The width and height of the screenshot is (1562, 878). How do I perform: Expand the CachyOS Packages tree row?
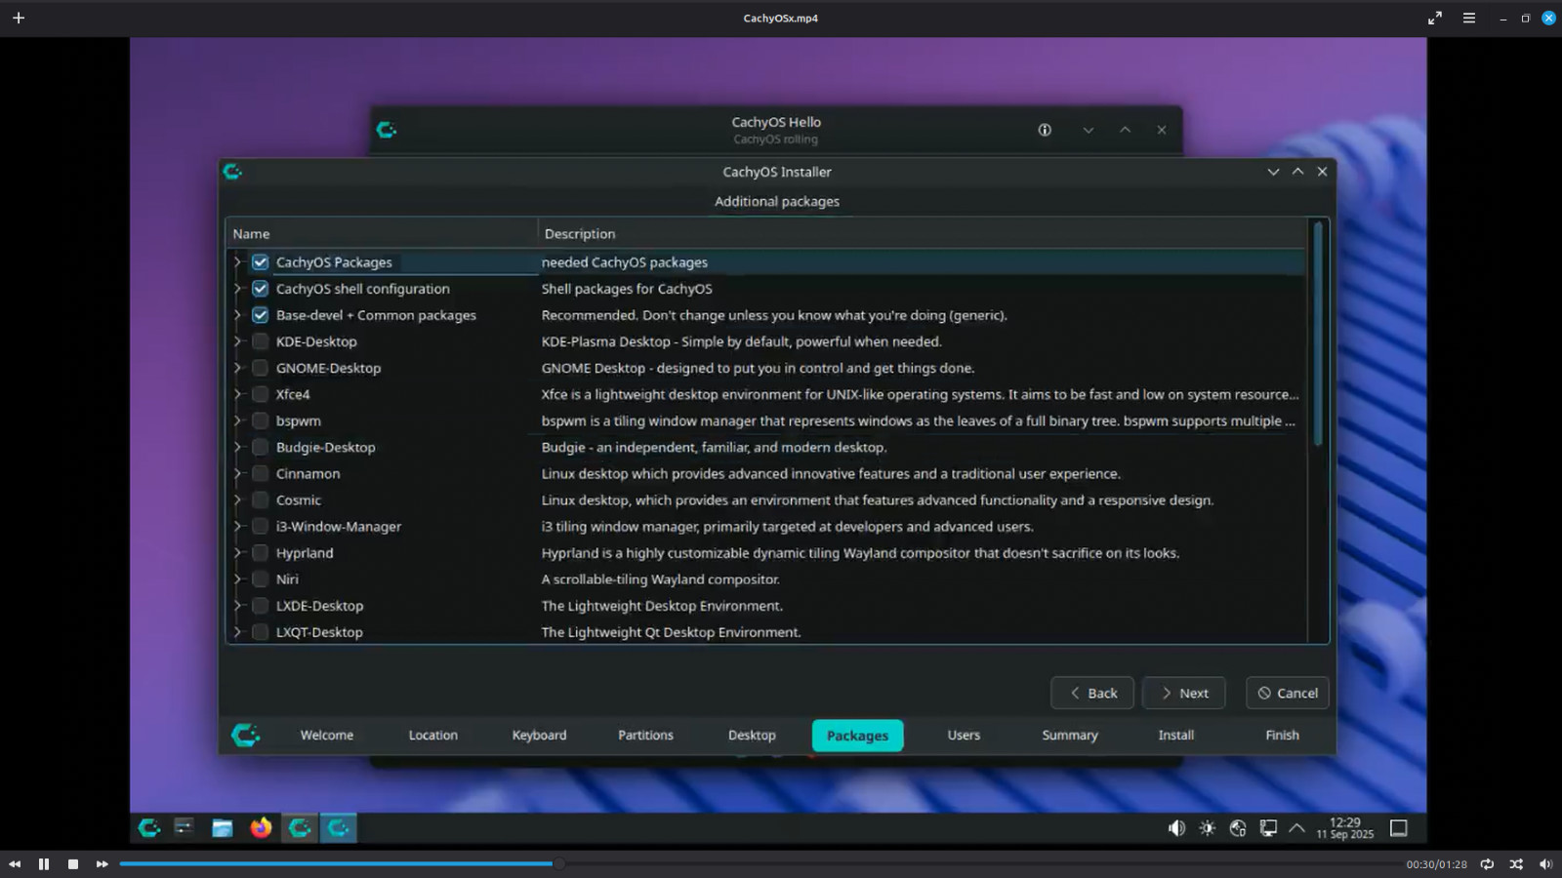(237, 262)
